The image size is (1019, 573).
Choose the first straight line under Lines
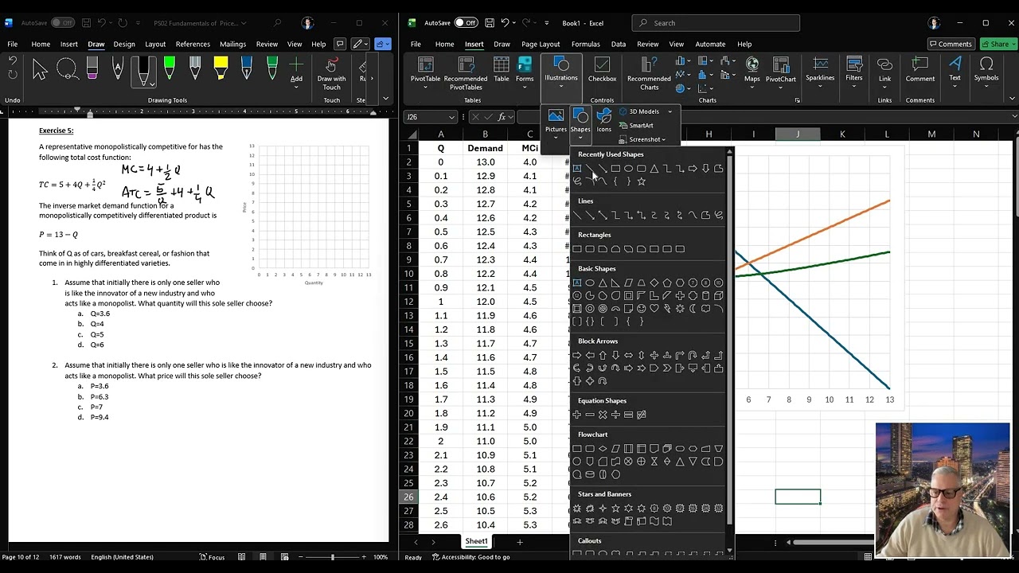coord(577,216)
